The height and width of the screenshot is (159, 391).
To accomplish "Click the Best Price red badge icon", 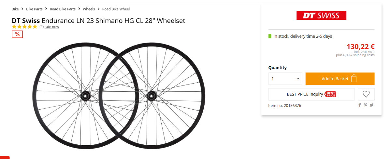I will coord(330,94).
